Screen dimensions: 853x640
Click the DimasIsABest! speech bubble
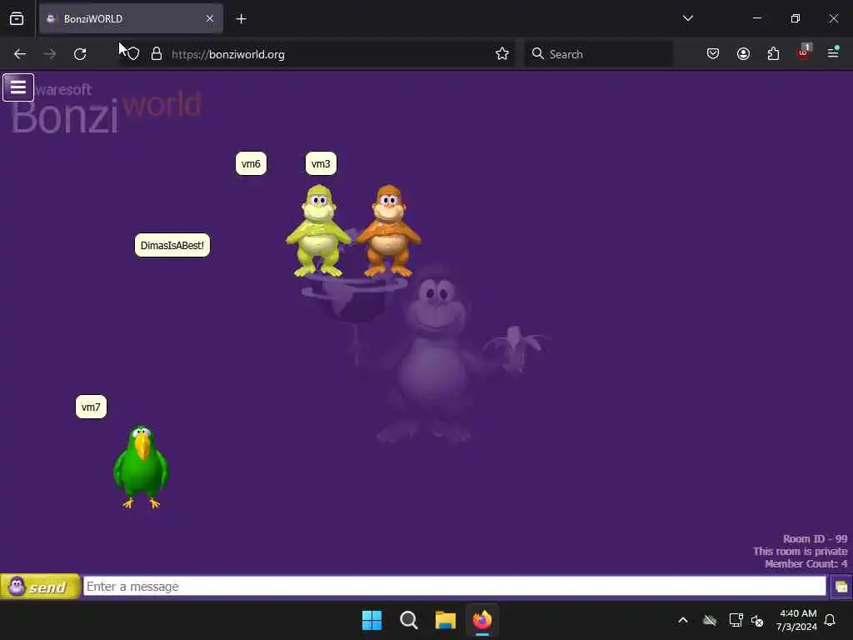(x=172, y=246)
